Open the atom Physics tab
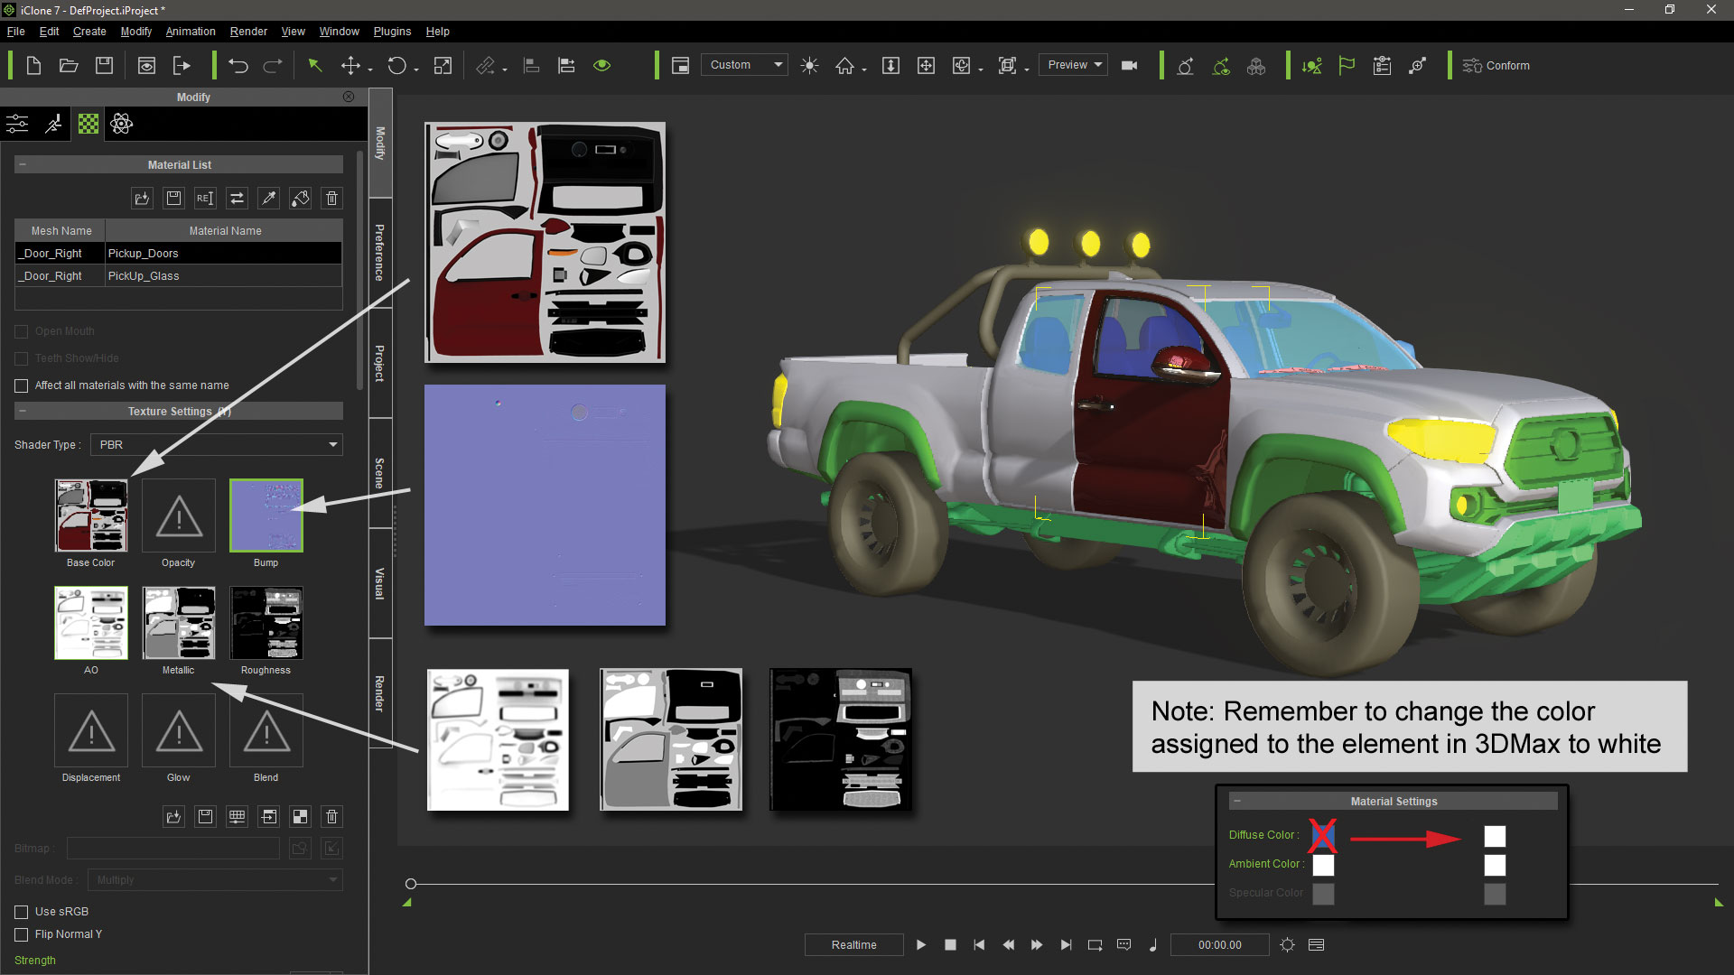The height and width of the screenshot is (975, 1734). click(x=122, y=124)
